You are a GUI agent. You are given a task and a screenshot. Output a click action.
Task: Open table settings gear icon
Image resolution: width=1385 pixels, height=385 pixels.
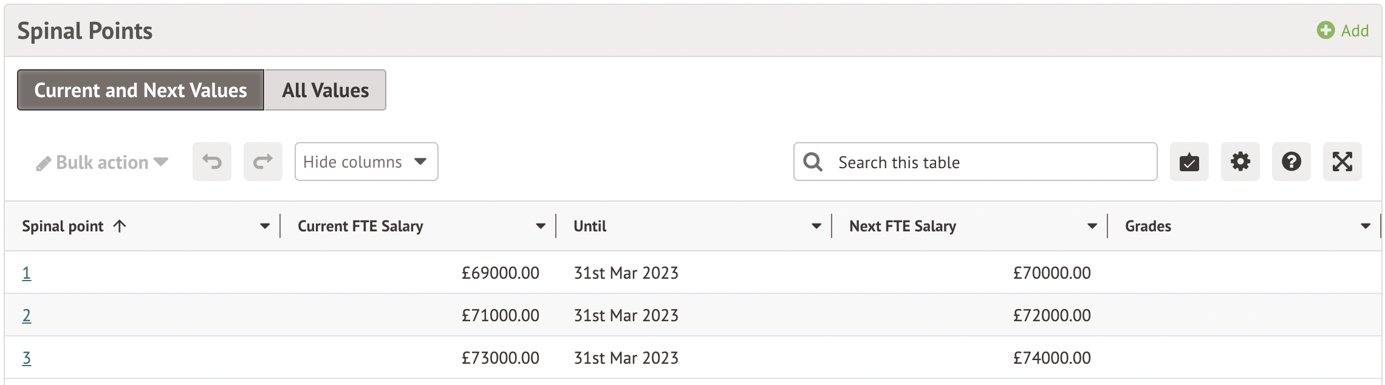click(1240, 162)
